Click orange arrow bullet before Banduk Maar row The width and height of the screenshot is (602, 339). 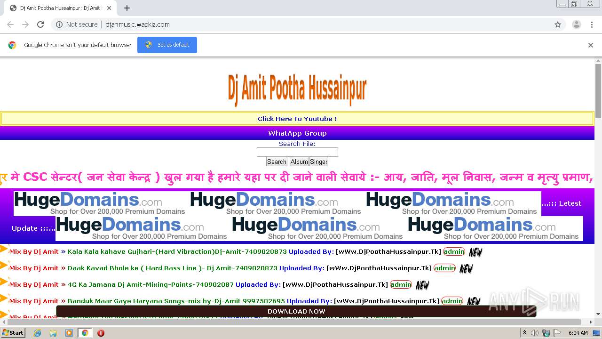pyautogui.click(x=4, y=298)
